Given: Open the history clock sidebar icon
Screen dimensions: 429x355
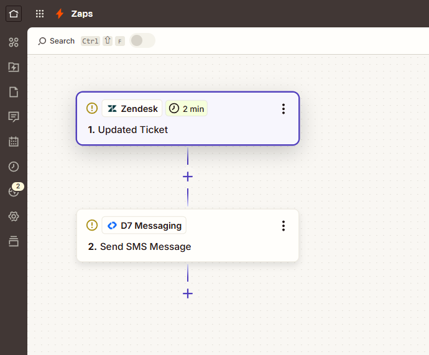Looking at the screenshot, I should [14, 167].
